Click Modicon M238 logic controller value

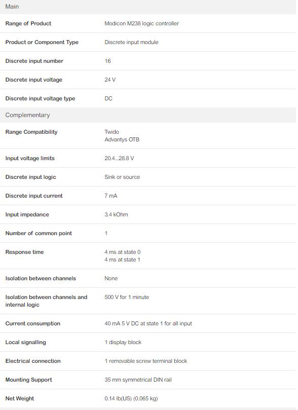(142, 23)
